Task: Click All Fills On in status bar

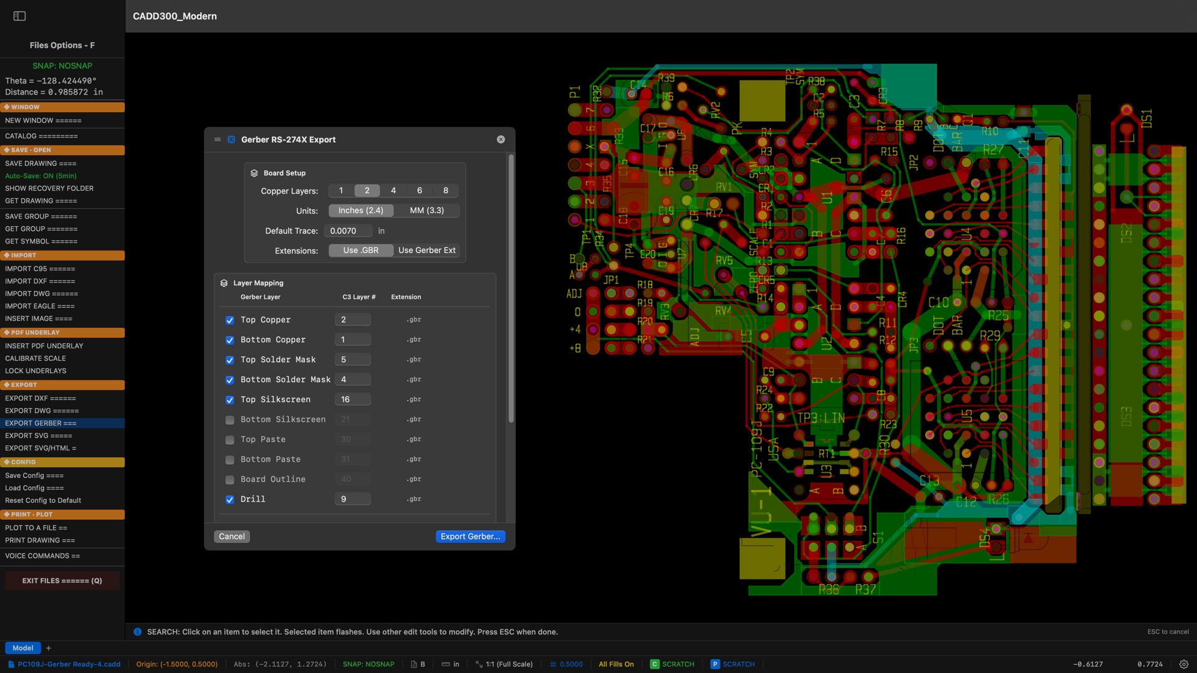Action: (x=616, y=664)
